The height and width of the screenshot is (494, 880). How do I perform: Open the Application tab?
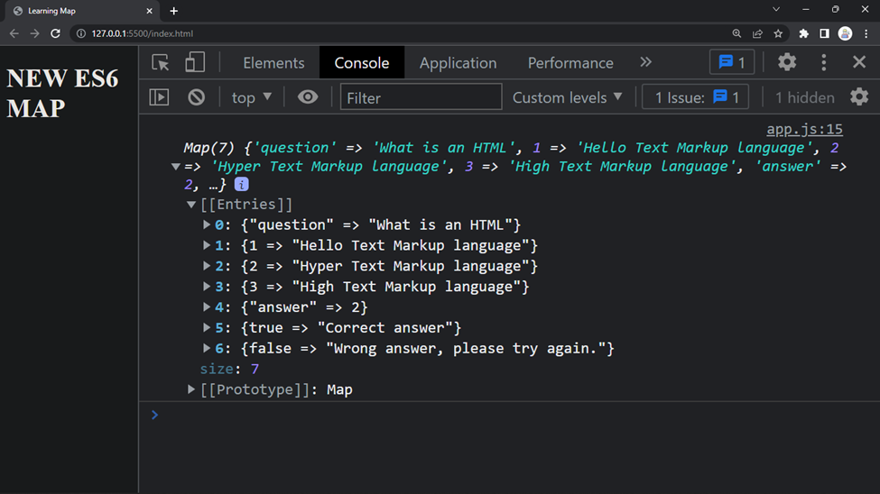[x=458, y=63]
